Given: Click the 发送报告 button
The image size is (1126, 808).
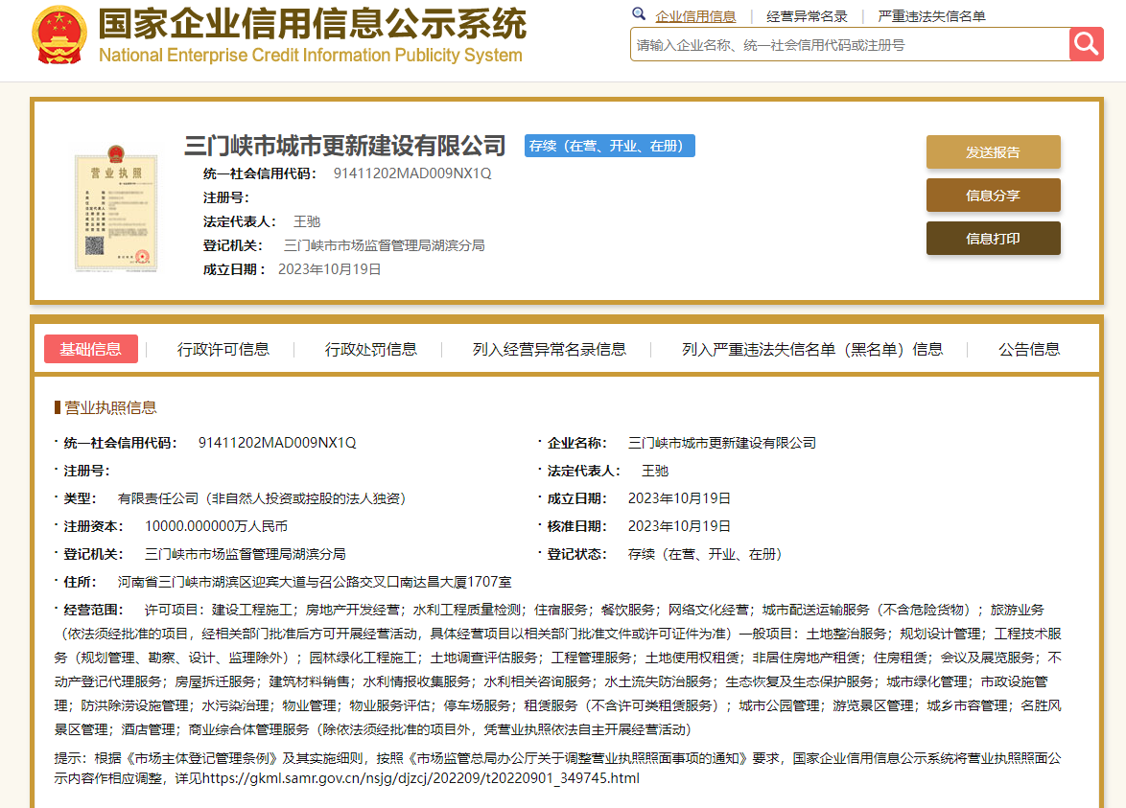Looking at the screenshot, I should pyautogui.click(x=993, y=152).
